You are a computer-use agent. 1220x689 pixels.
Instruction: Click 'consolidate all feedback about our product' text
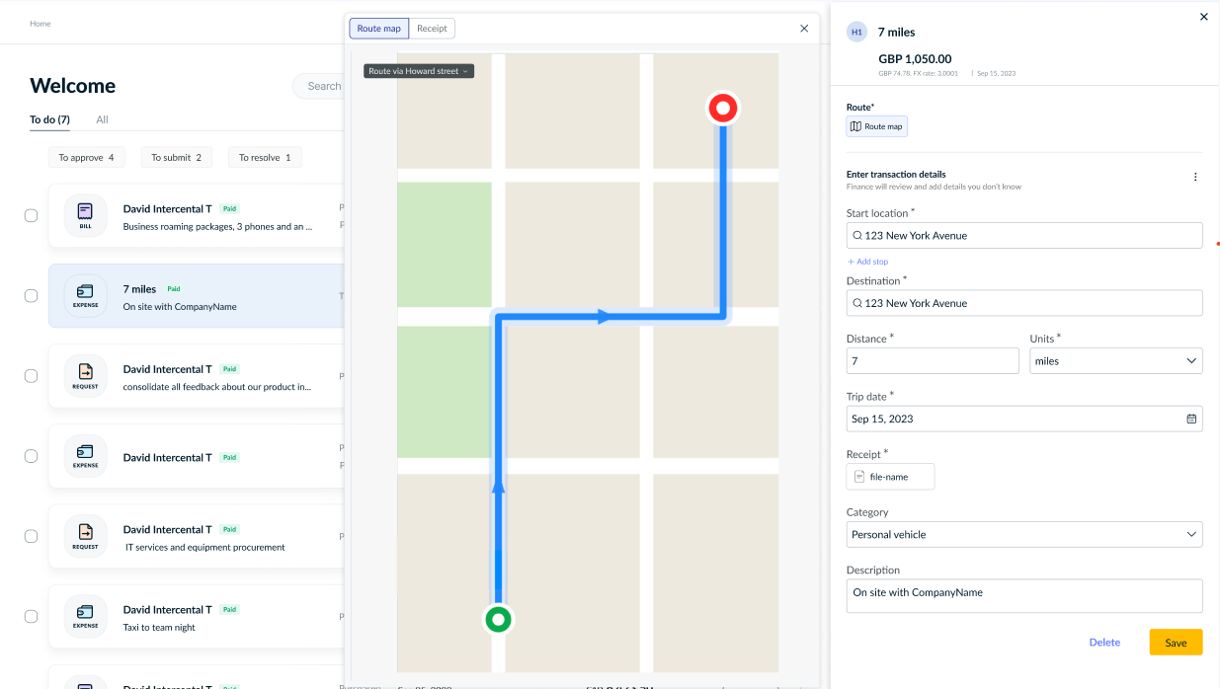217,387
